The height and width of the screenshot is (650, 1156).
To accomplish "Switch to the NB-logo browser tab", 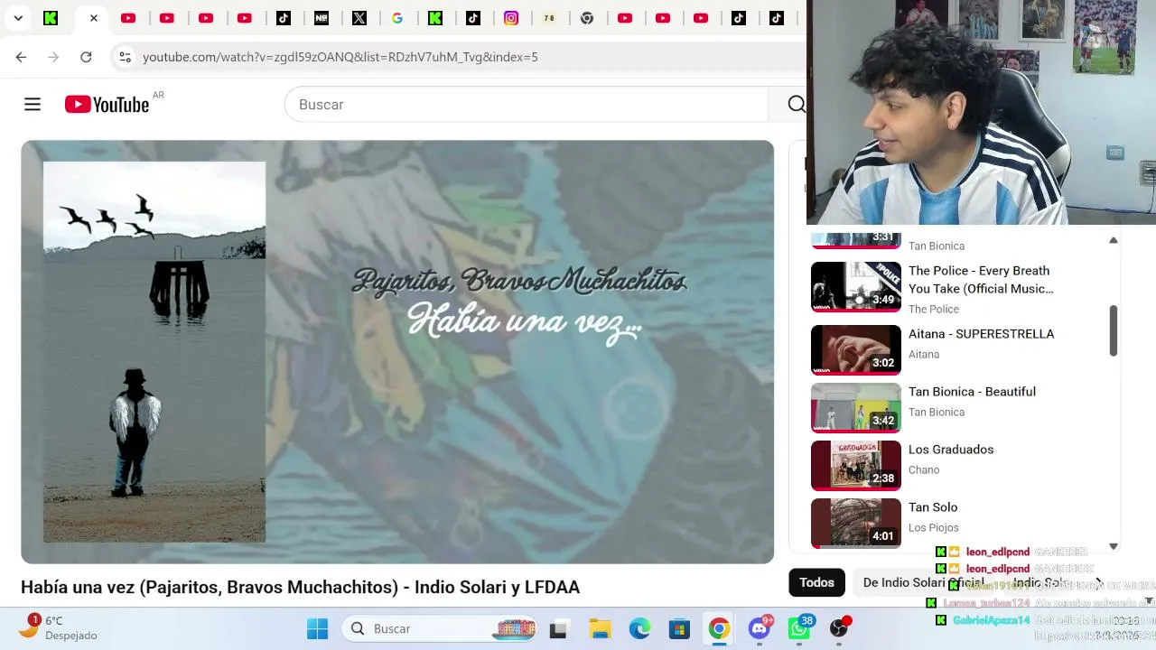I will point(322,18).
